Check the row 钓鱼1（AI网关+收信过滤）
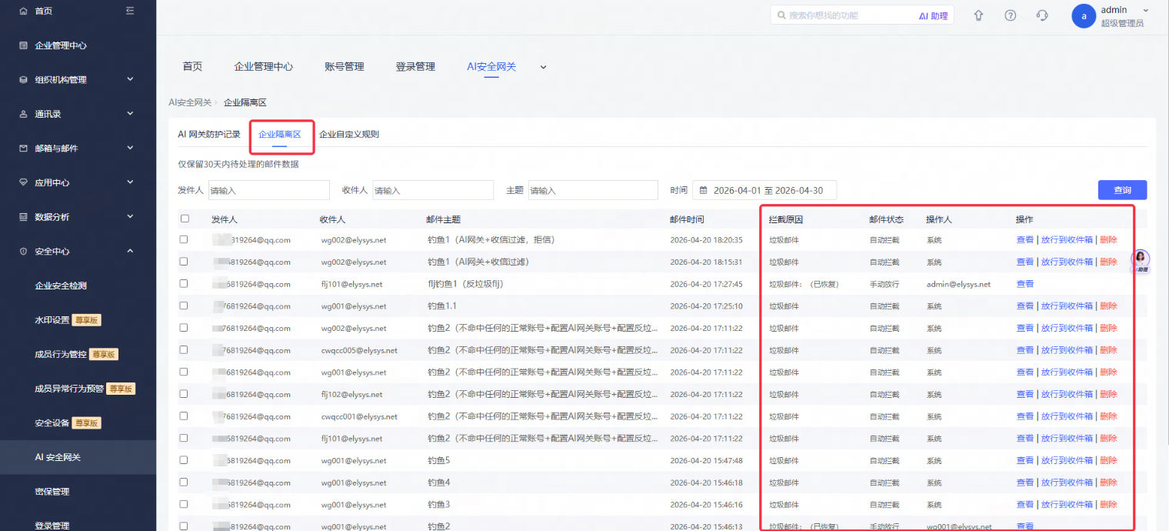The width and height of the screenshot is (1169, 531). [184, 262]
